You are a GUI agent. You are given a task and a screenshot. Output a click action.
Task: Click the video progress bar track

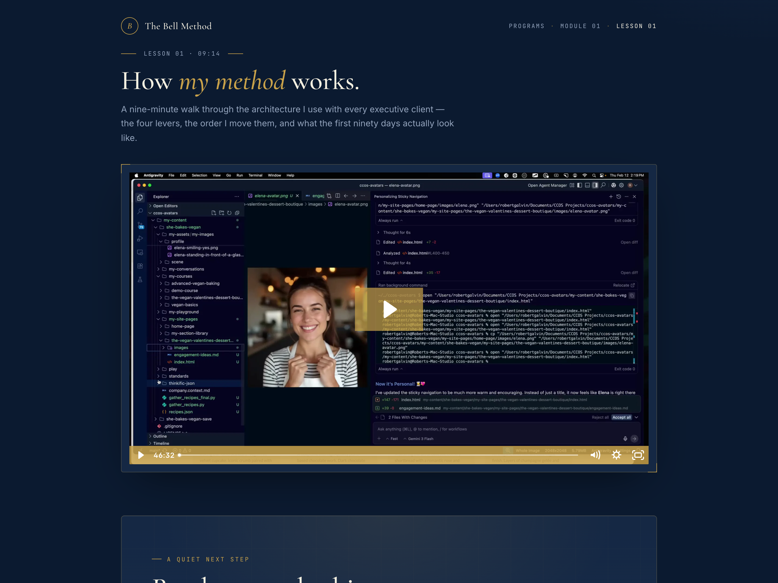(378, 455)
